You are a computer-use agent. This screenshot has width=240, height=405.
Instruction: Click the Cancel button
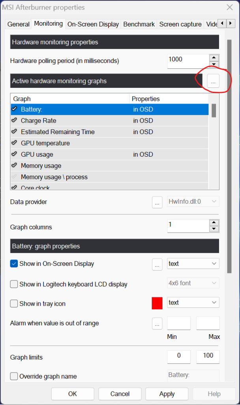coord(120,394)
